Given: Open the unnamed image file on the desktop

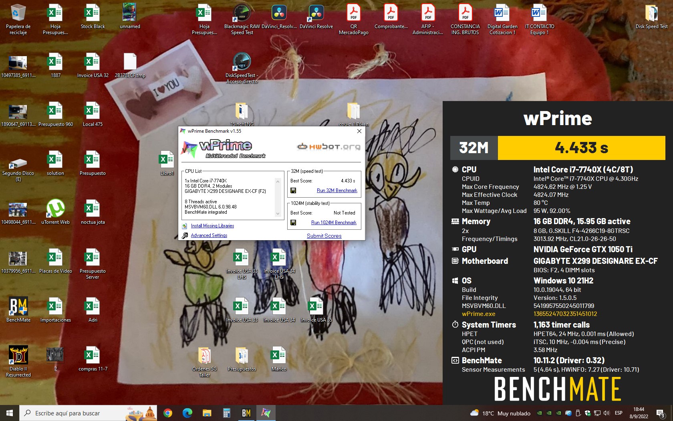Looking at the screenshot, I should pos(130,17).
